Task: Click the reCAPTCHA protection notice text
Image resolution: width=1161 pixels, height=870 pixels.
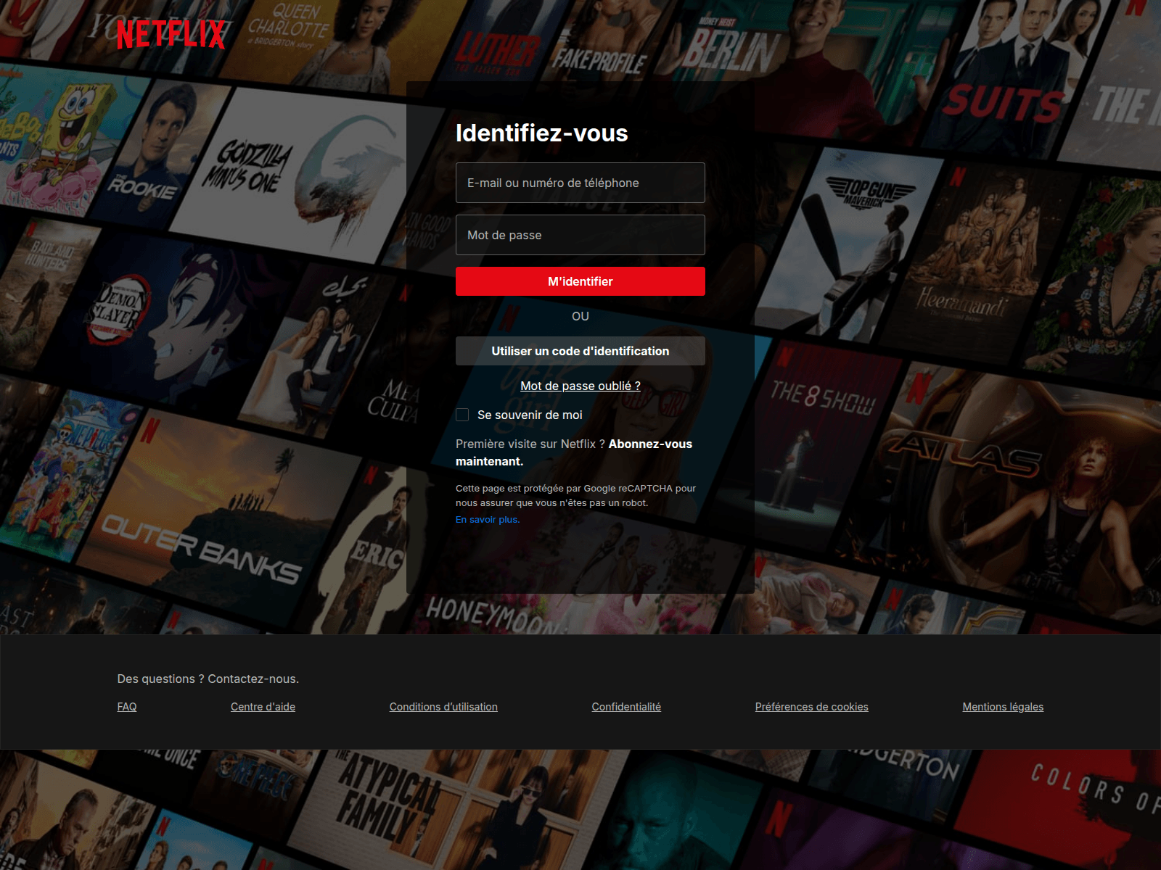Action: tap(575, 495)
